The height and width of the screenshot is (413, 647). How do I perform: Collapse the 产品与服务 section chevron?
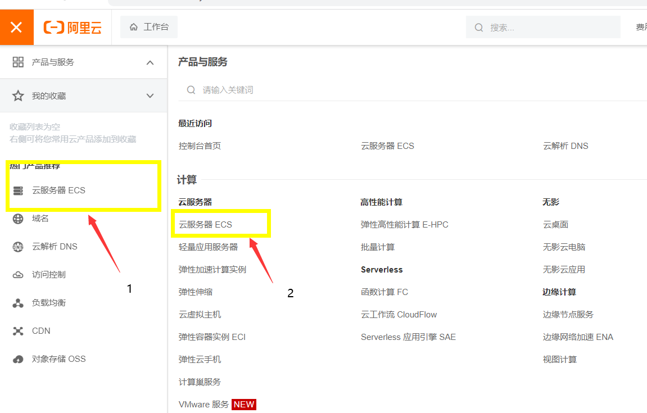tap(150, 62)
